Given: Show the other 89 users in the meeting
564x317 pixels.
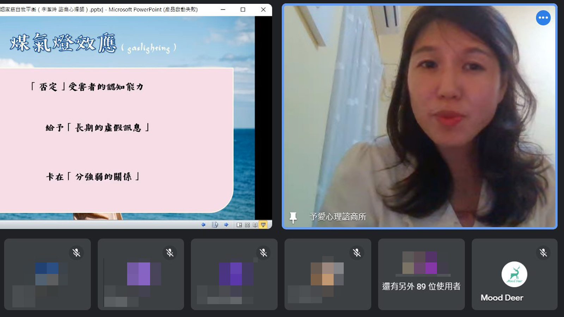Looking at the screenshot, I should tap(421, 286).
